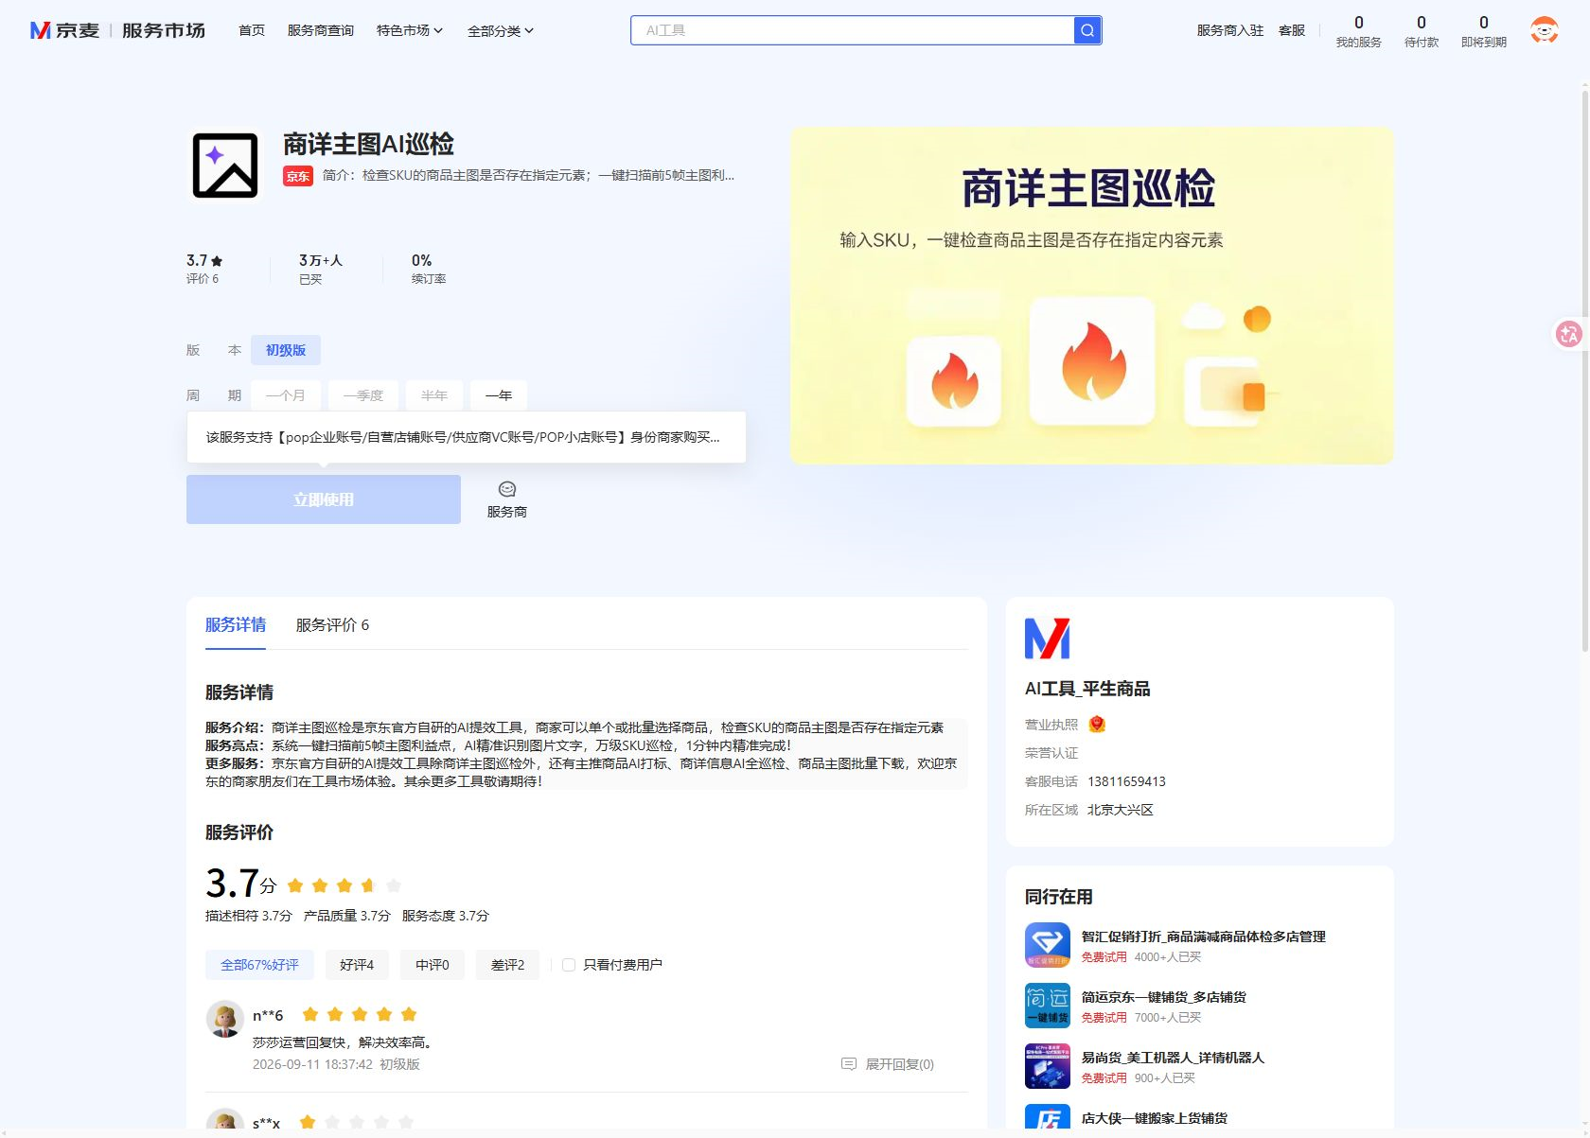Viewport: 1590px width, 1138px height.
Task: Click the blue search magnifier button
Action: 1087,30
